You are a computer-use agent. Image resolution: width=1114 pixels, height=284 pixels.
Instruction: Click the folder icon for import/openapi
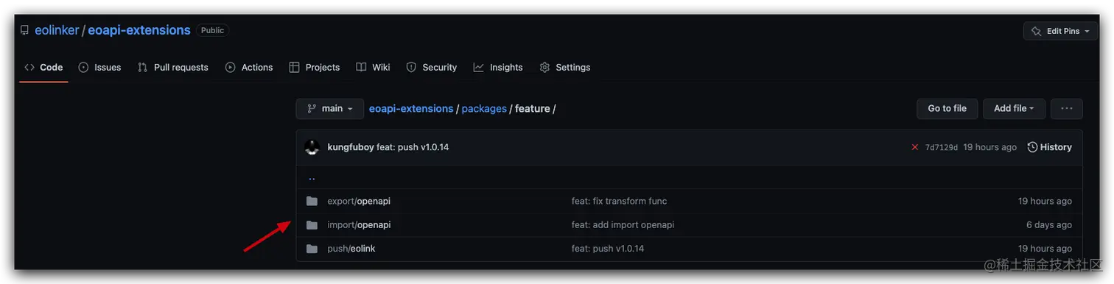[x=312, y=224]
